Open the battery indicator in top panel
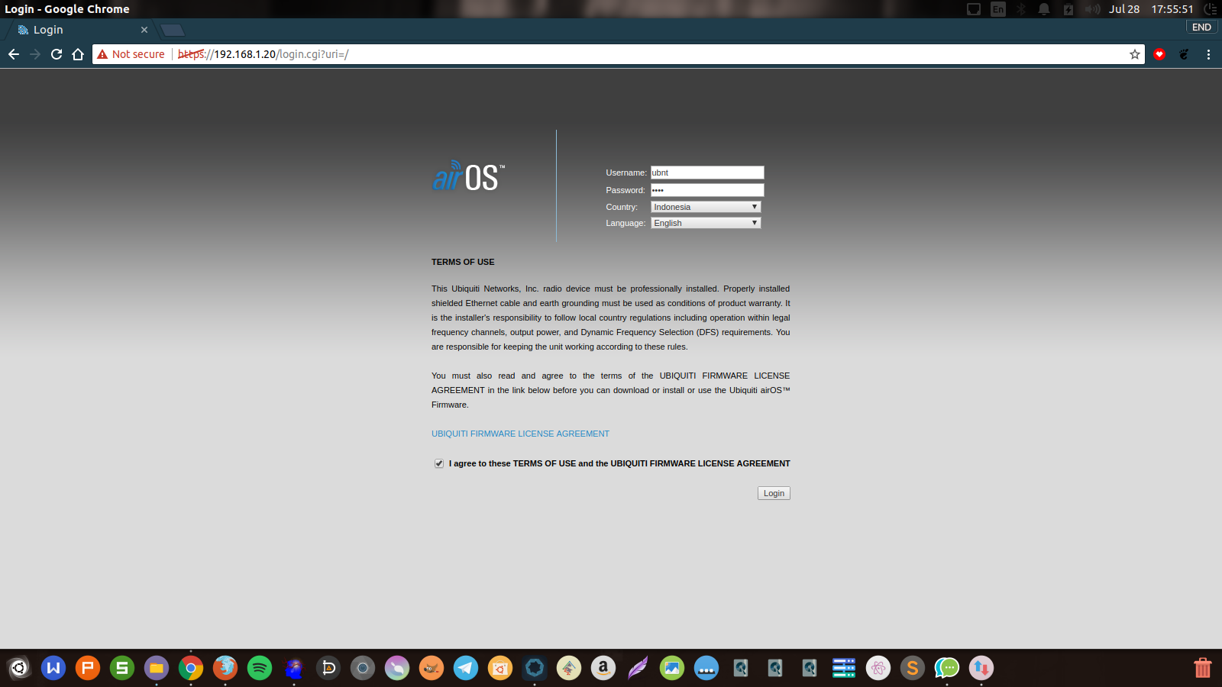This screenshot has height=687, width=1222. [x=1068, y=9]
